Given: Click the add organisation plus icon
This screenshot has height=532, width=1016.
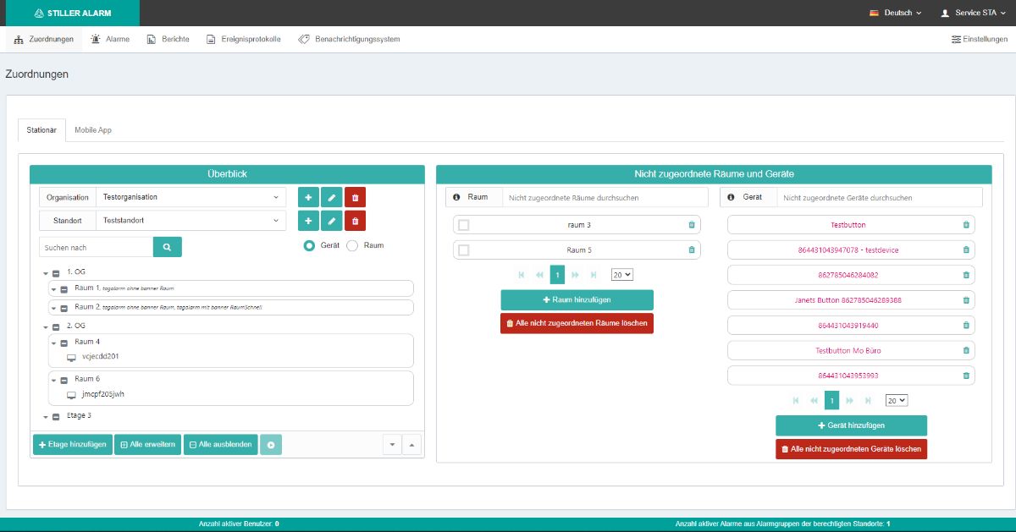Looking at the screenshot, I should (308, 197).
